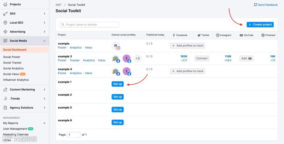Click the Agency Solutions document icon
The width and height of the screenshot is (284, 144).
[x=5, y=108]
